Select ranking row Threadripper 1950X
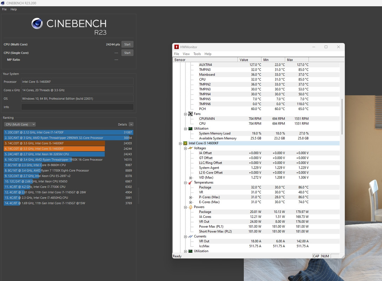Viewport: 382px width, 281px height. point(68,159)
